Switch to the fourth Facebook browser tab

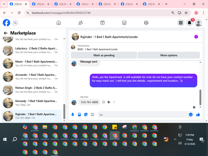pyautogui.click(x=85, y=4)
